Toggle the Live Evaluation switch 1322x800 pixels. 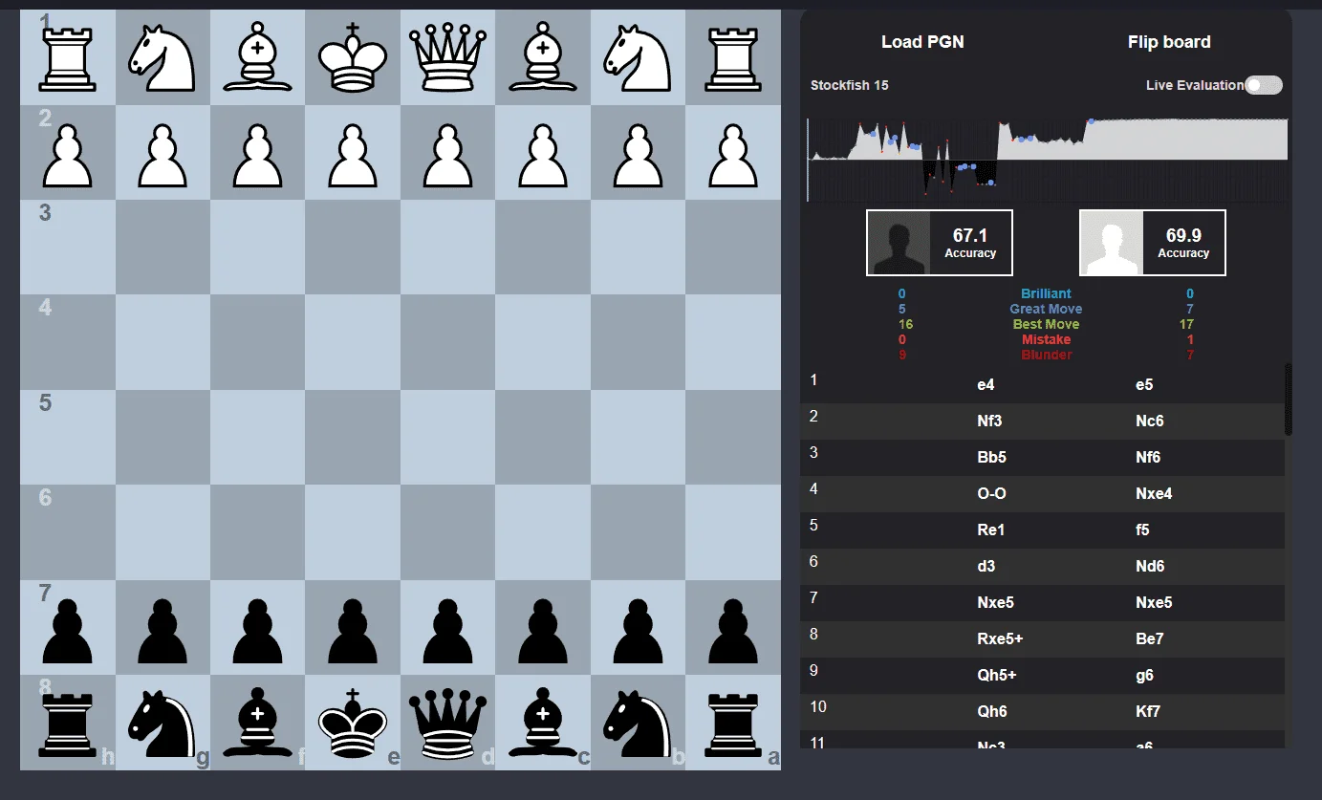point(1264,85)
